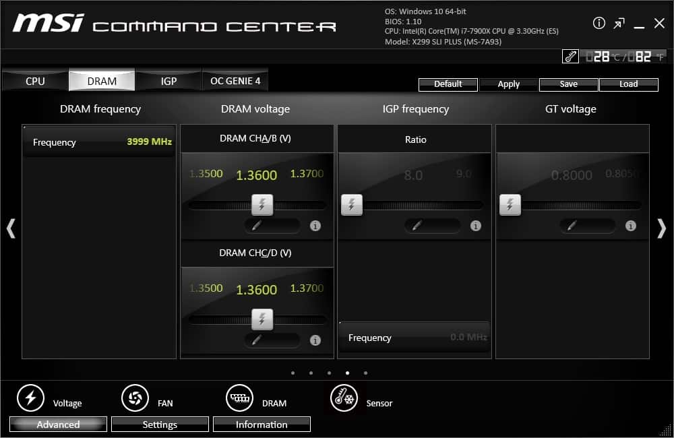The image size is (674, 438).
Task: Close the Command Center window
Action: click(x=659, y=23)
